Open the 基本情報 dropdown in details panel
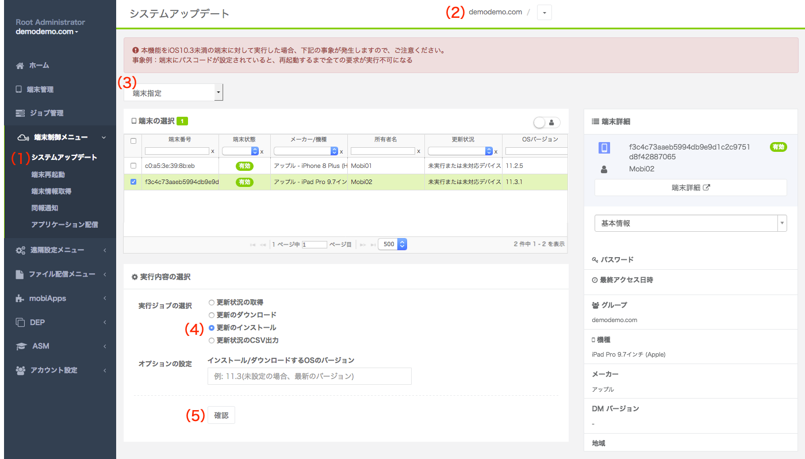The width and height of the screenshot is (805, 459). click(x=691, y=223)
